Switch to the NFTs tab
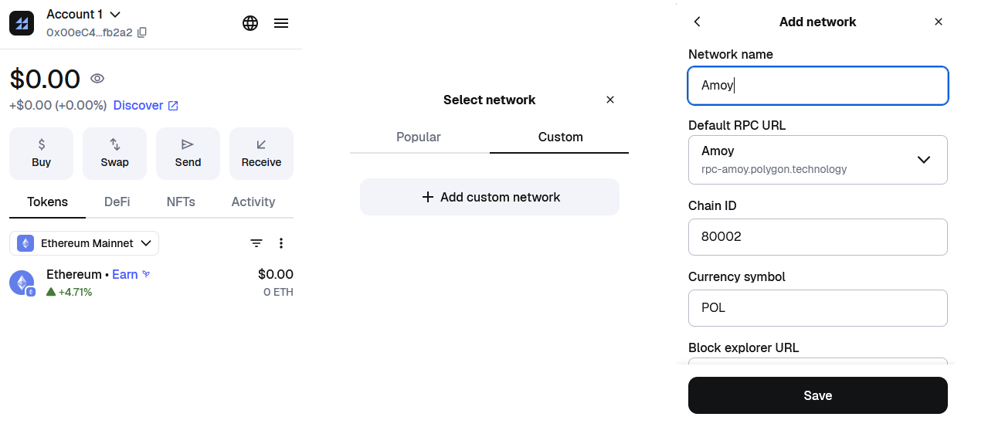The height and width of the screenshot is (444, 1005). 181,202
